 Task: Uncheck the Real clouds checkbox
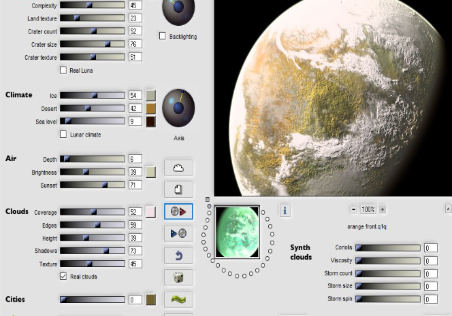click(63, 276)
